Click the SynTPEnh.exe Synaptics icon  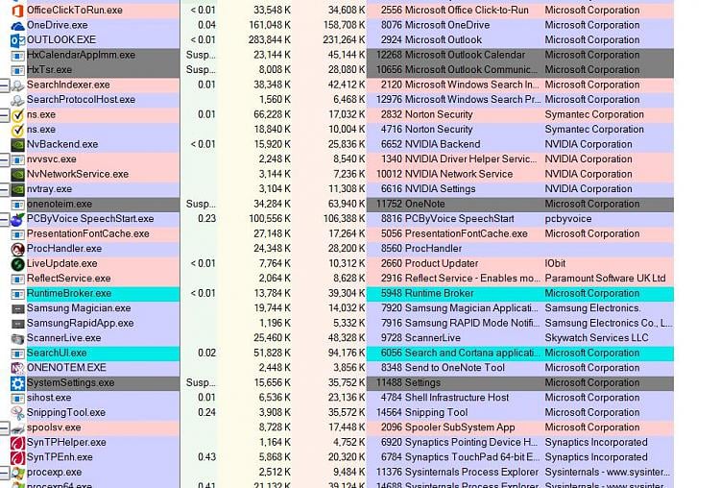[17, 457]
